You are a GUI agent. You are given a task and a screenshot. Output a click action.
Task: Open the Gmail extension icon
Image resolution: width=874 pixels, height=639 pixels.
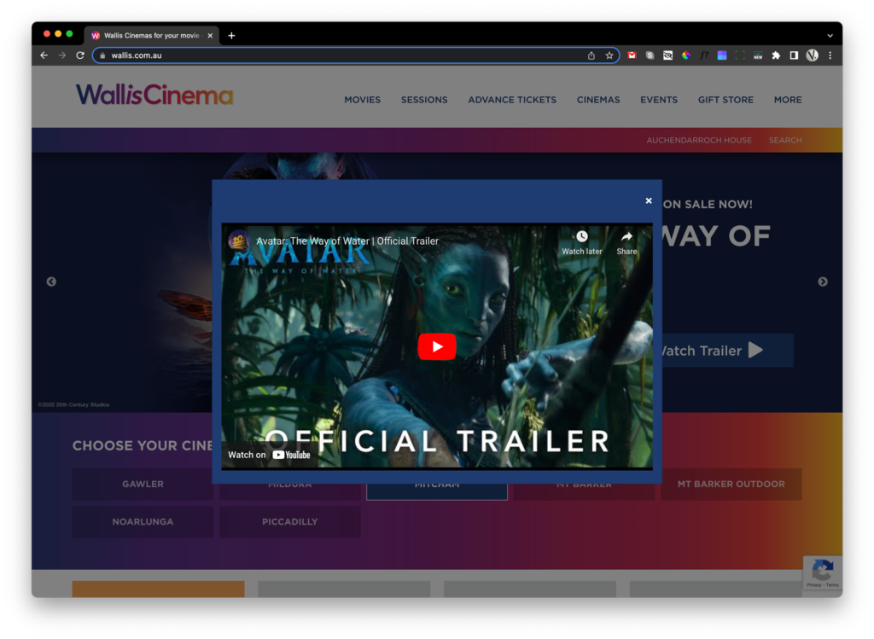pos(632,55)
